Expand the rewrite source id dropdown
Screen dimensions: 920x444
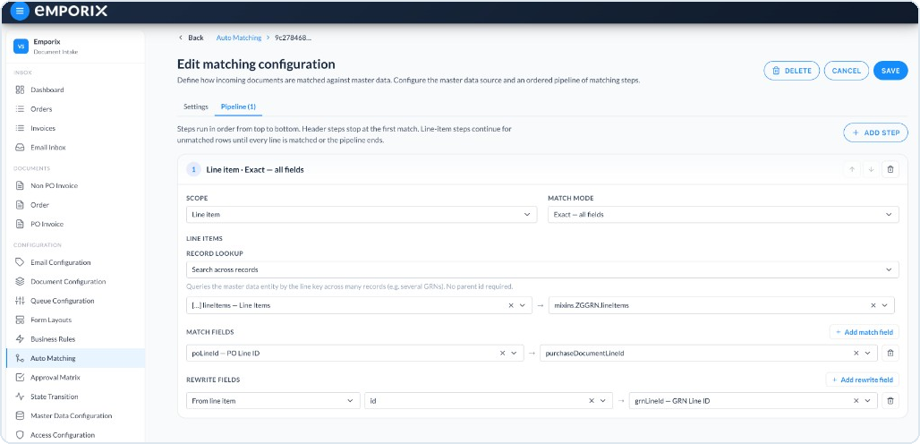[603, 401]
